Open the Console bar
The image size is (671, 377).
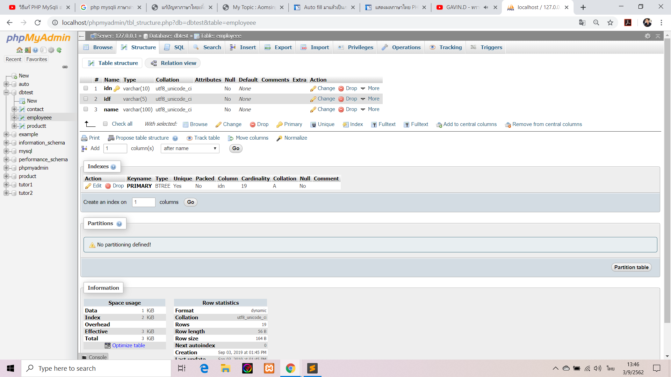[x=94, y=357]
